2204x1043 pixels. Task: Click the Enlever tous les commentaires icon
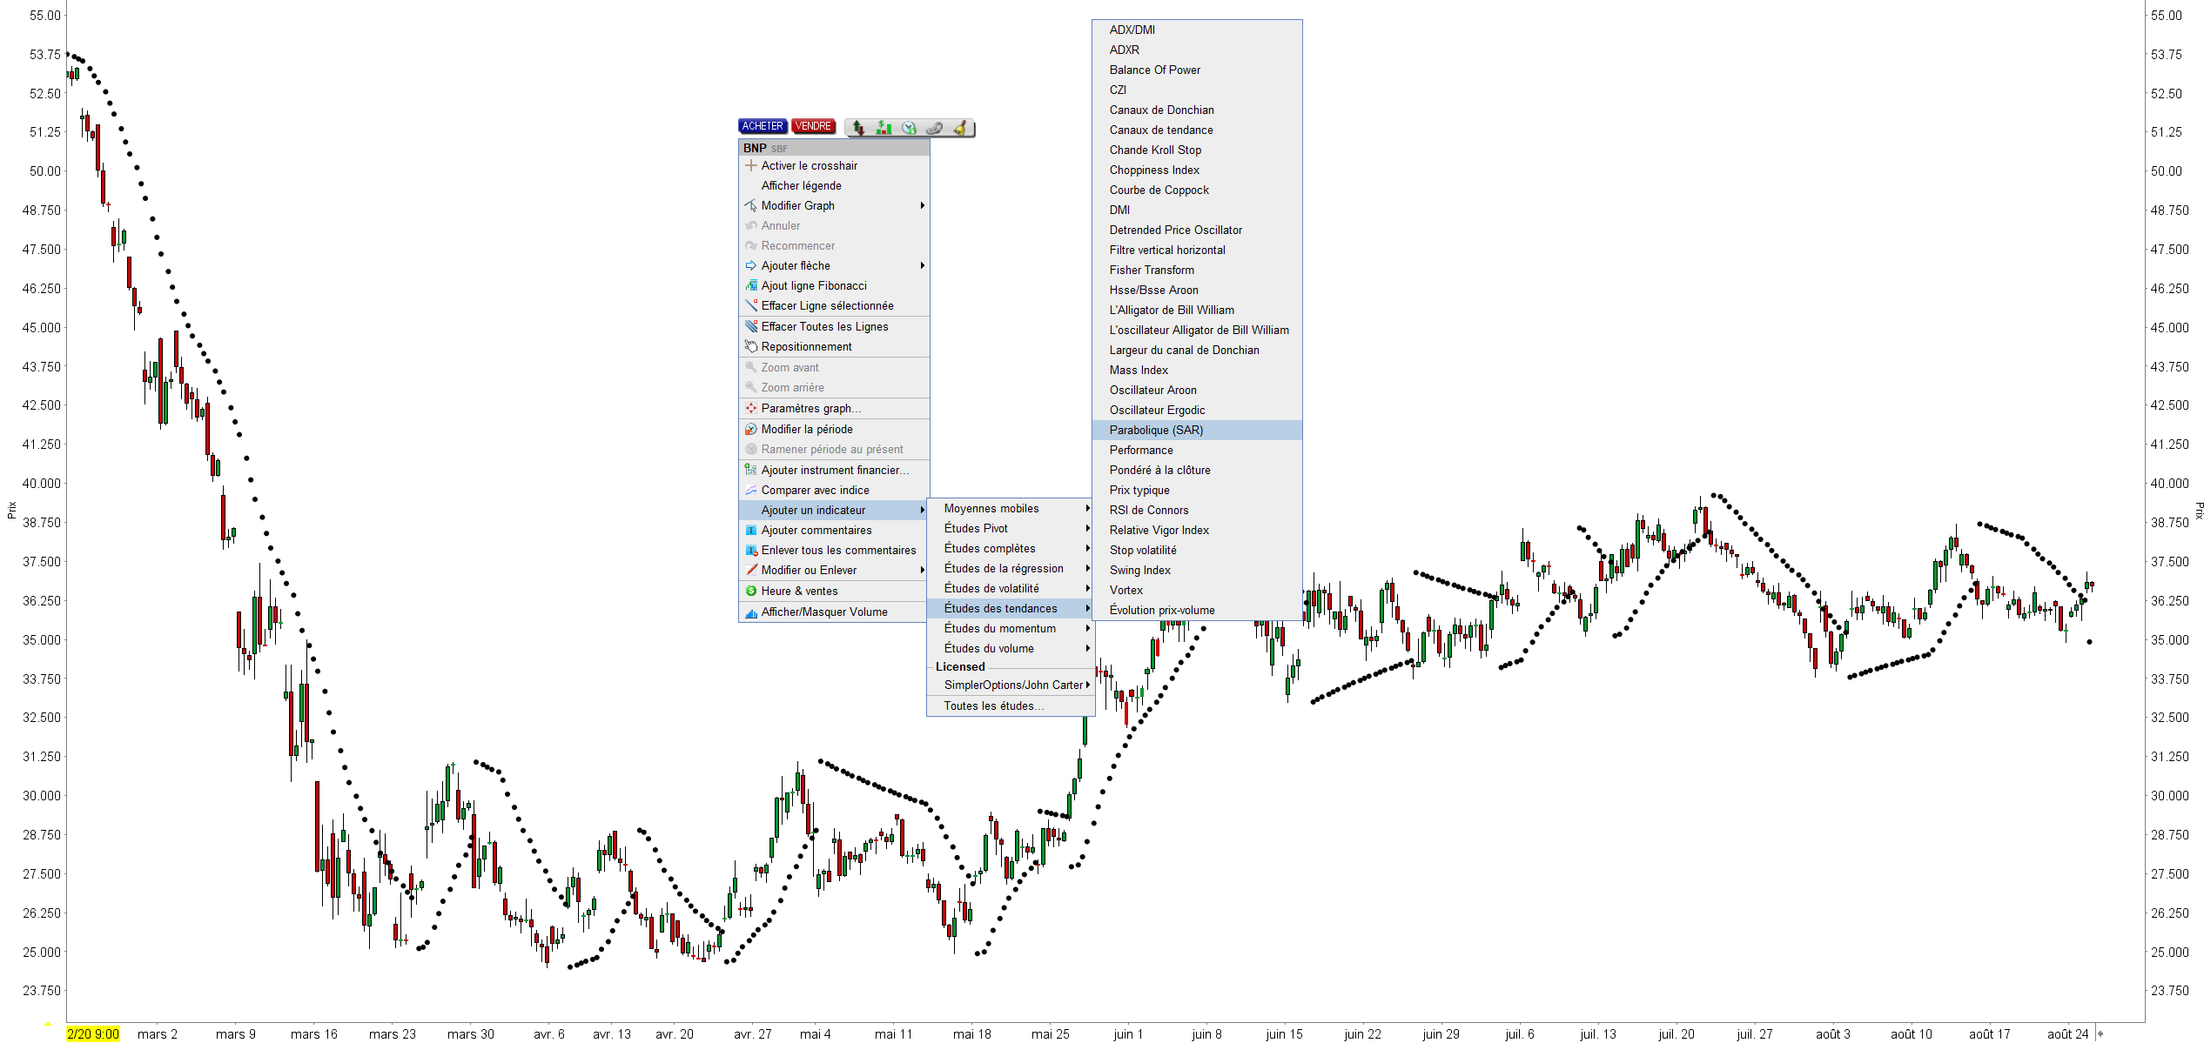pos(750,550)
